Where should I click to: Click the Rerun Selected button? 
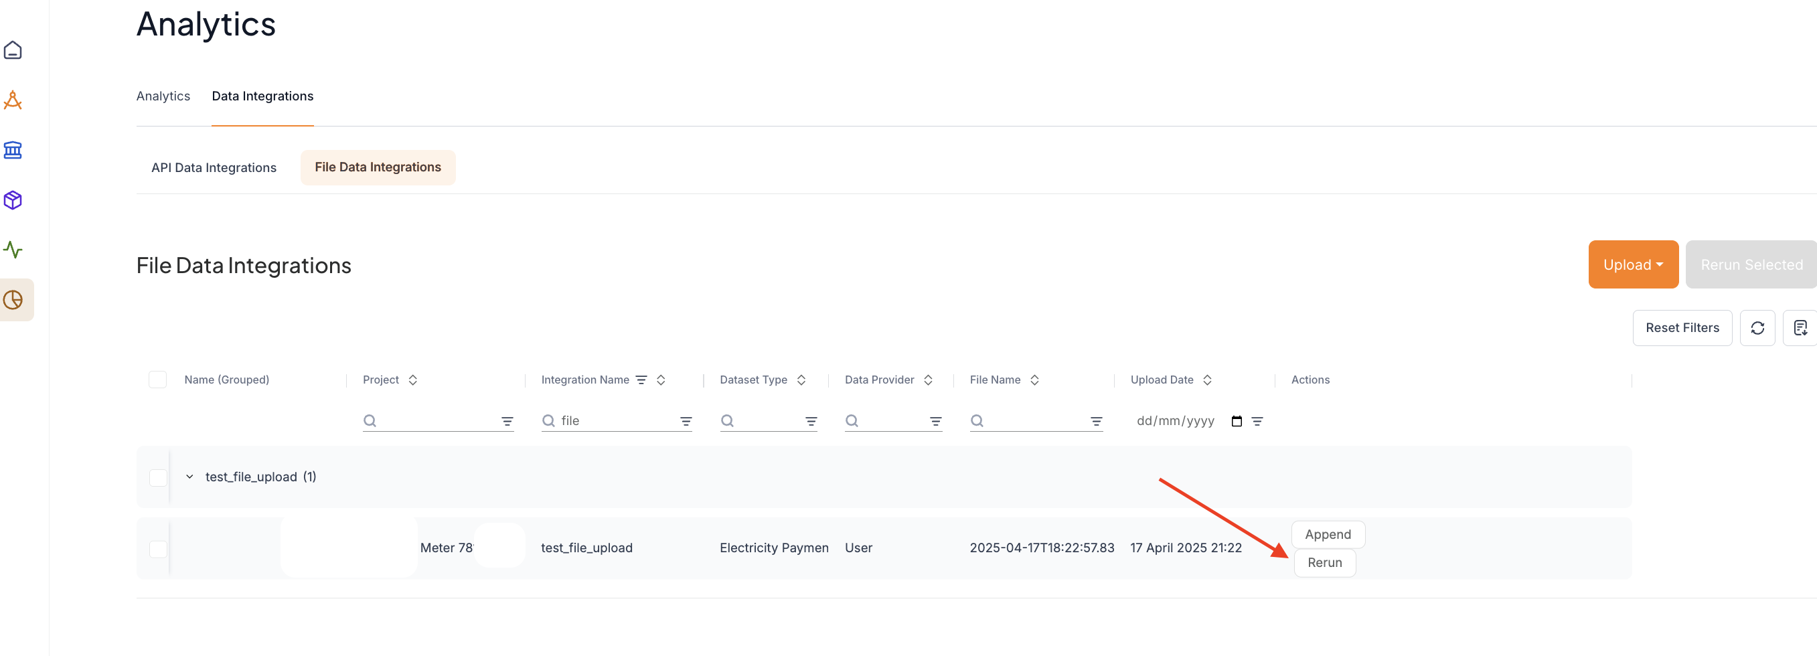pos(1751,264)
